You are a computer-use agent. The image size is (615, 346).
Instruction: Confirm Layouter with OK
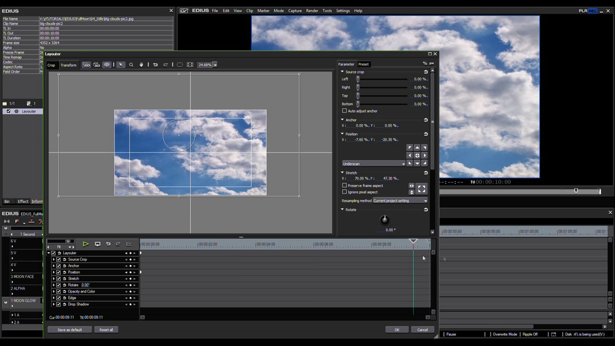(397, 330)
